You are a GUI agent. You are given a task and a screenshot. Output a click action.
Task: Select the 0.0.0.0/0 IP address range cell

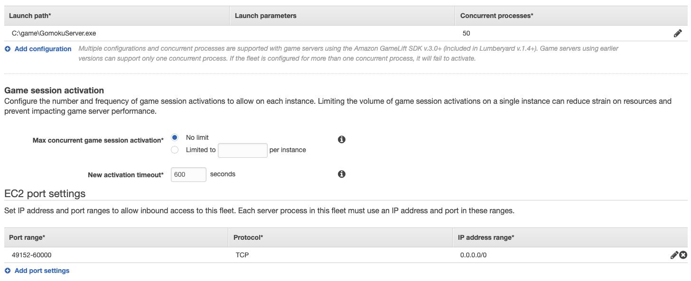point(473,255)
